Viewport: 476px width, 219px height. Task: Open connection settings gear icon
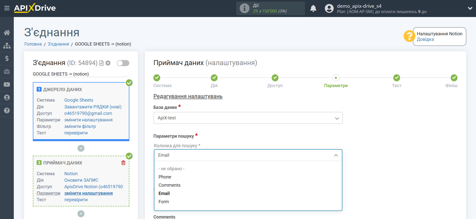click(x=108, y=63)
